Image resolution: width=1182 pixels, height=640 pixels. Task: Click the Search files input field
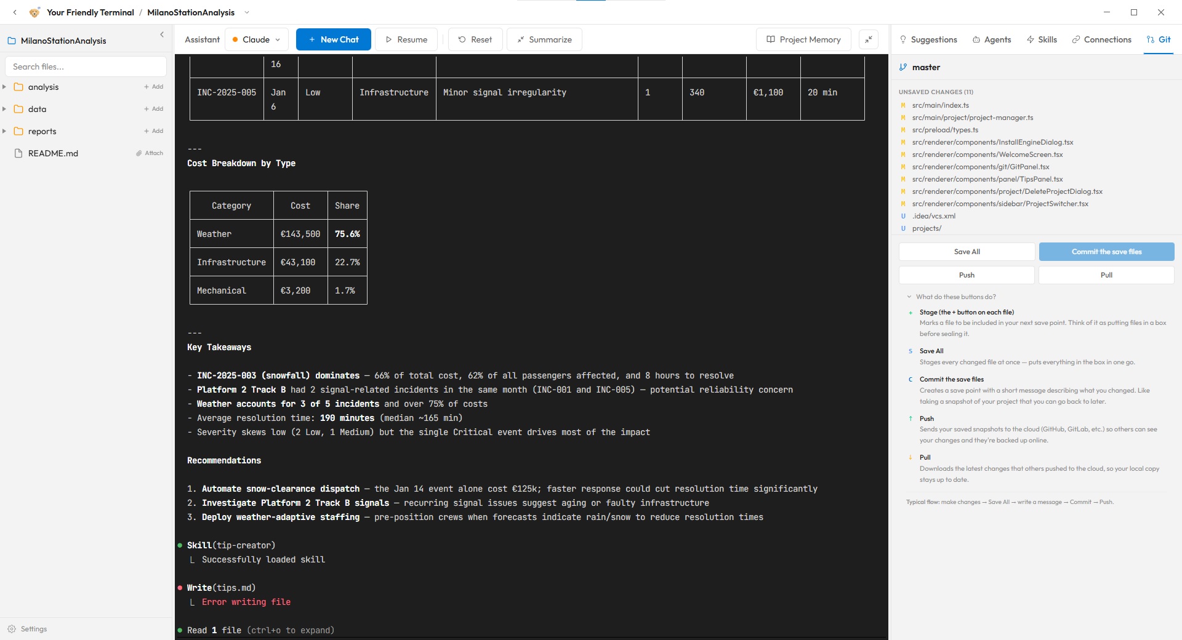point(86,66)
